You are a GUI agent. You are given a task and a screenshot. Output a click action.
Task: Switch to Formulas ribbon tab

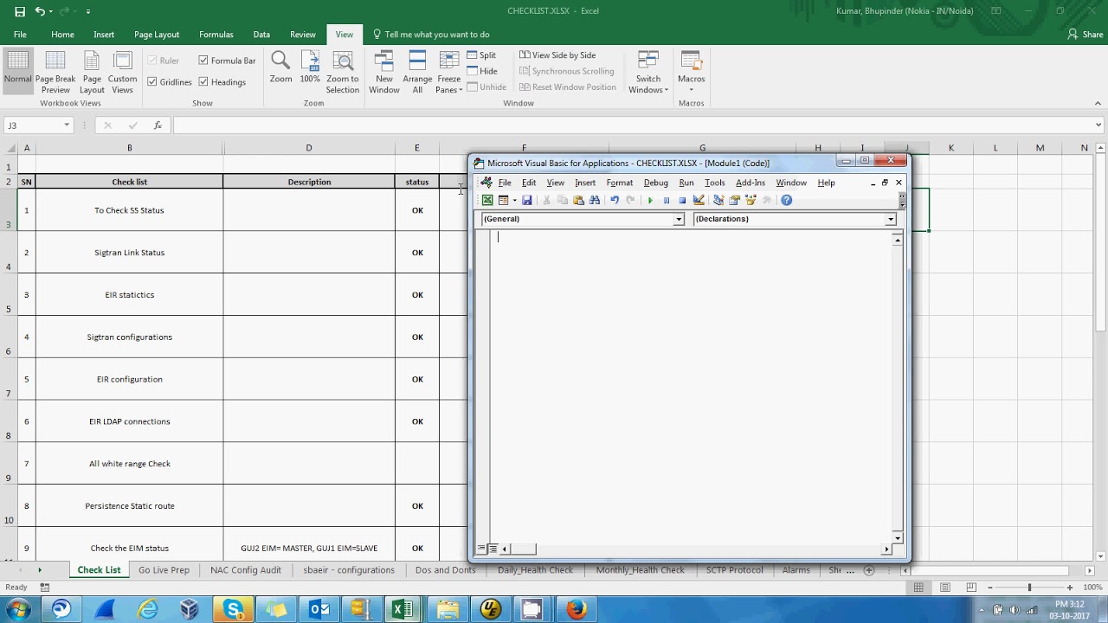[x=216, y=35]
